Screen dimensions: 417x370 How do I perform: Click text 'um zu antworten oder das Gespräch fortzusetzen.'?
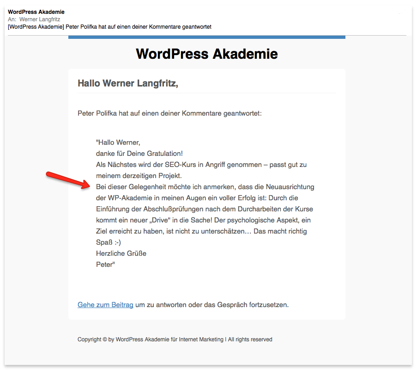tap(212, 305)
